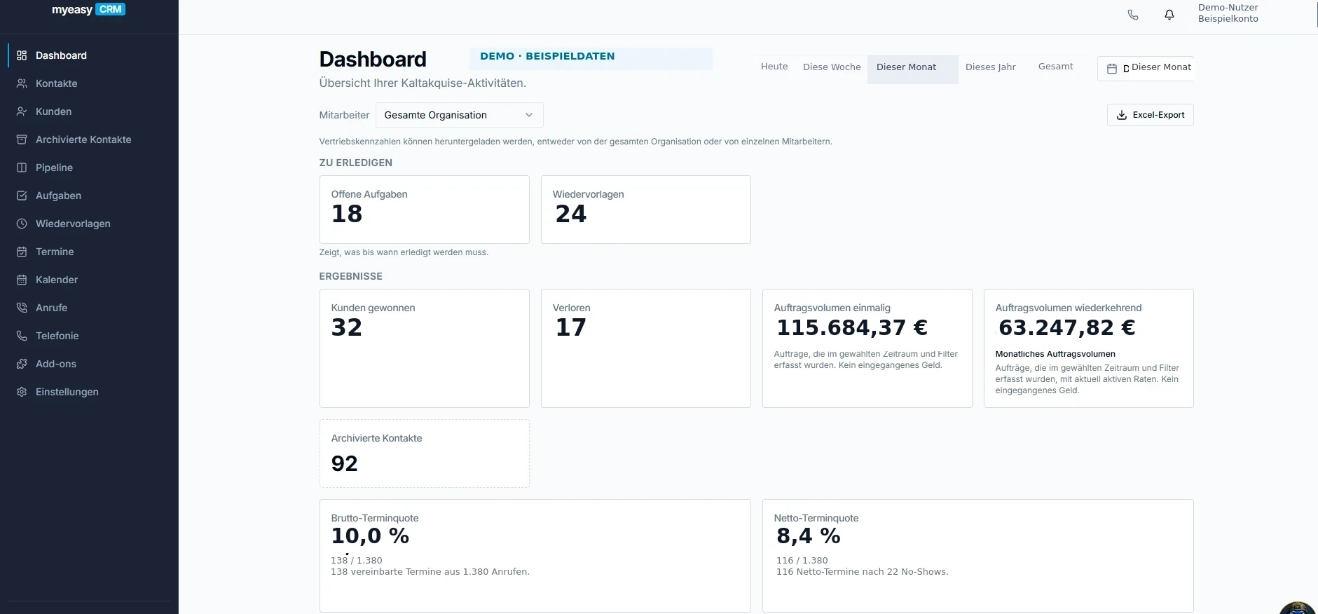The width and height of the screenshot is (1318, 614).
Task: Click the download icon on Excel-Export
Action: 1122,115
